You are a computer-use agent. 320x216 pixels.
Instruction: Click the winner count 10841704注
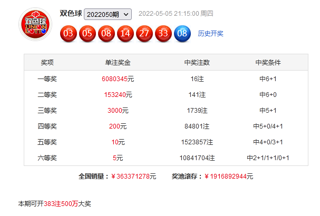click(197, 158)
